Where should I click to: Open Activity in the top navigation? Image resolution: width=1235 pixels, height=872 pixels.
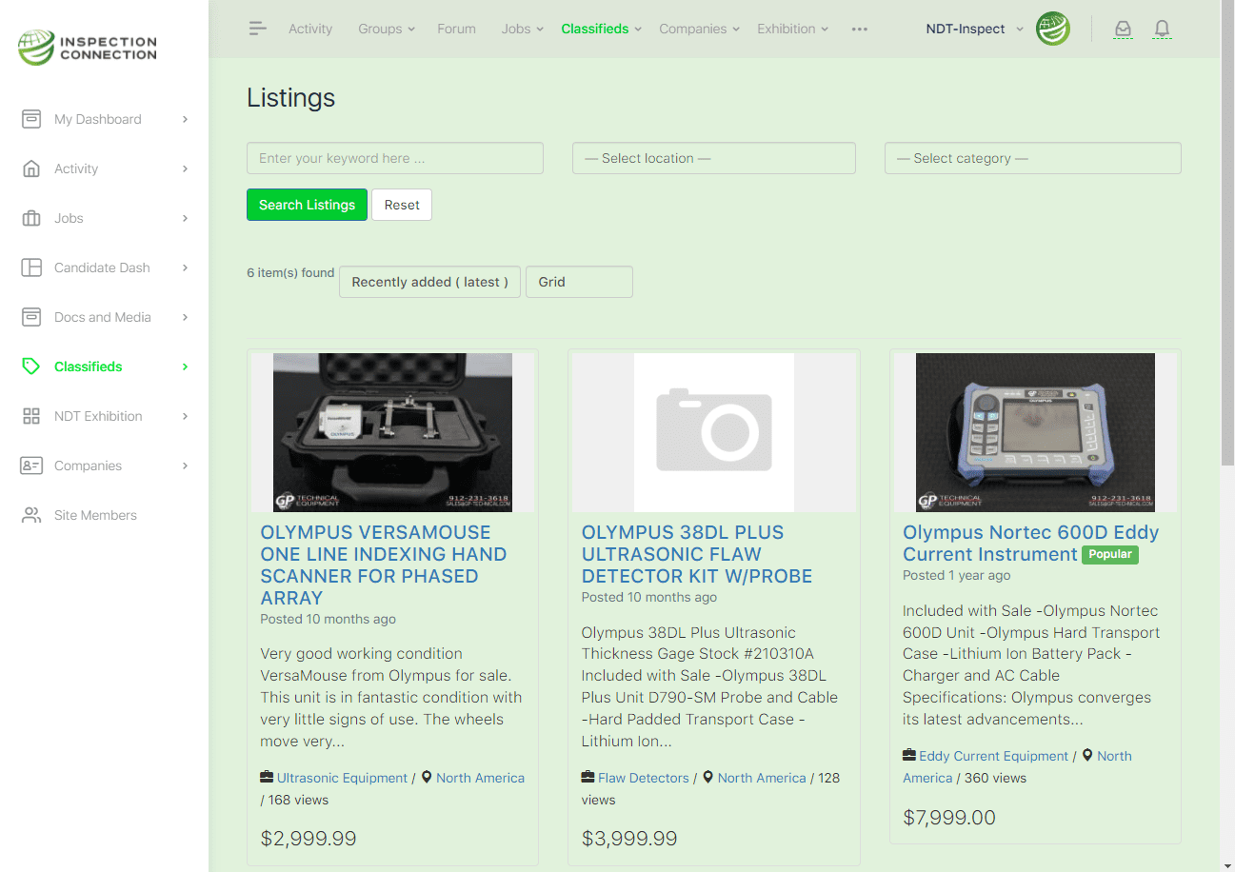310,29
